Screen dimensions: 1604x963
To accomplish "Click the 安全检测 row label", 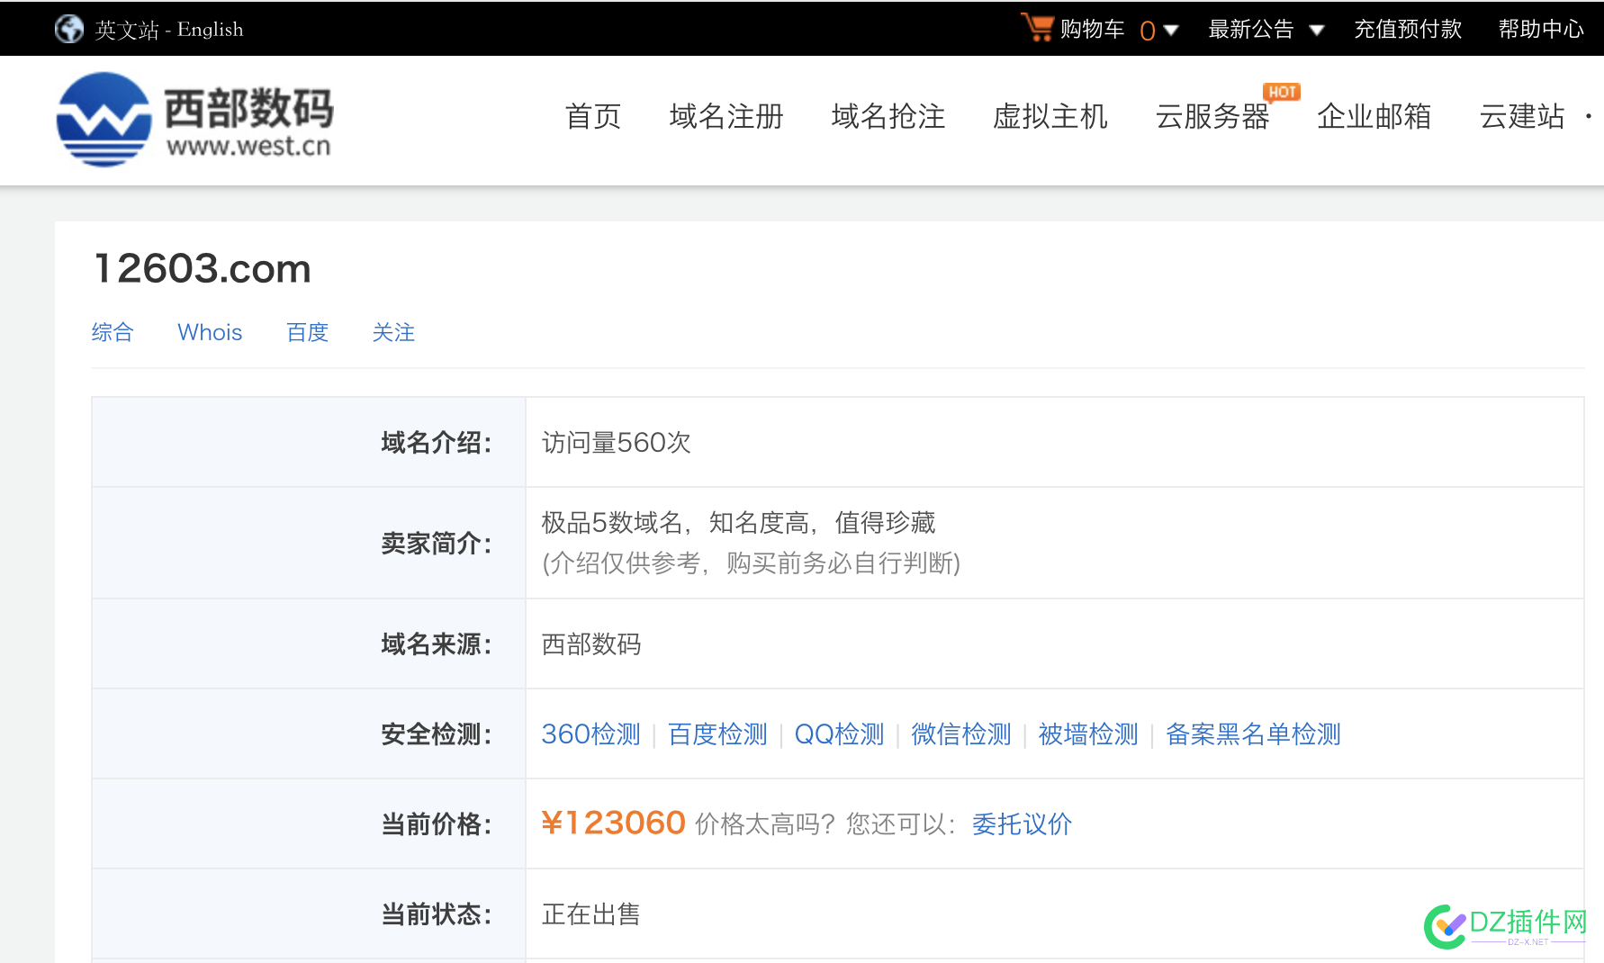I will (x=437, y=734).
